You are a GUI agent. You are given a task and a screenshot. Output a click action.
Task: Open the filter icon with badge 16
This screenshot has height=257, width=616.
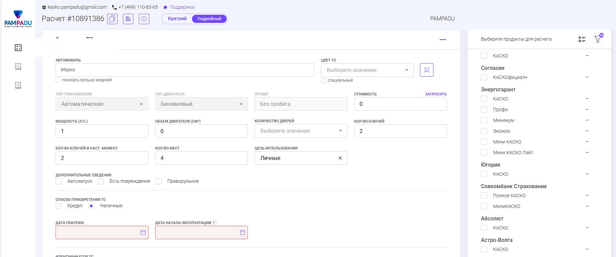click(x=597, y=39)
